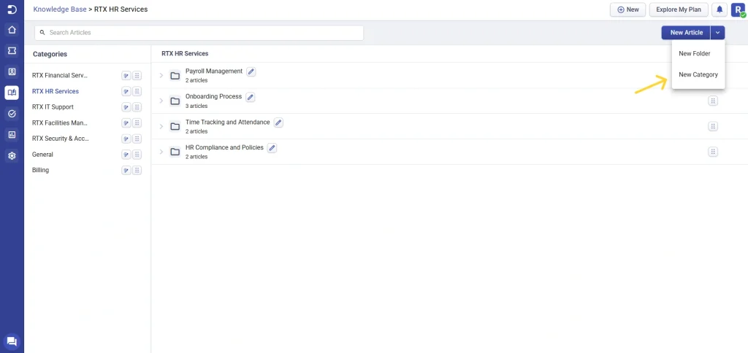
Task: Open the Contacts icon in sidebar
Action: coord(12,72)
